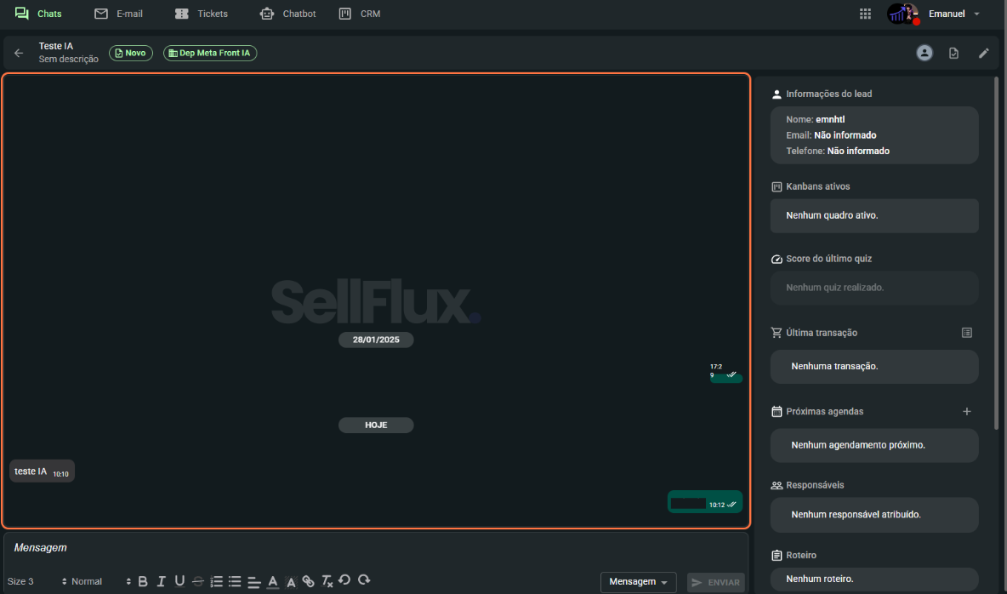Click Nenhuma transação card

[874, 367]
